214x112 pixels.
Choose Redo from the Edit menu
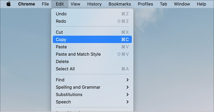tap(92, 21)
